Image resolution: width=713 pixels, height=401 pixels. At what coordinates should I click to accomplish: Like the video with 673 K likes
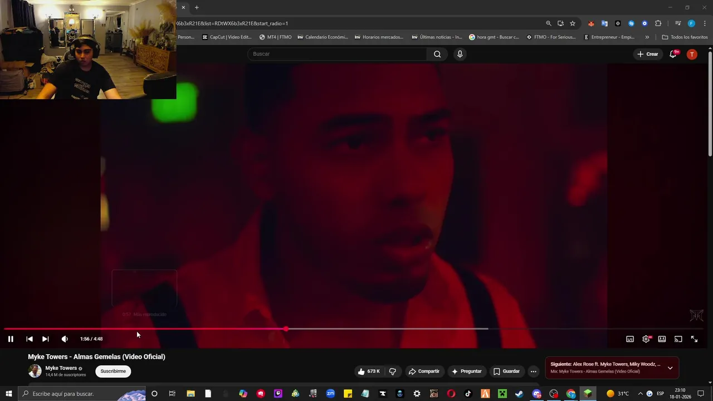pyautogui.click(x=368, y=371)
